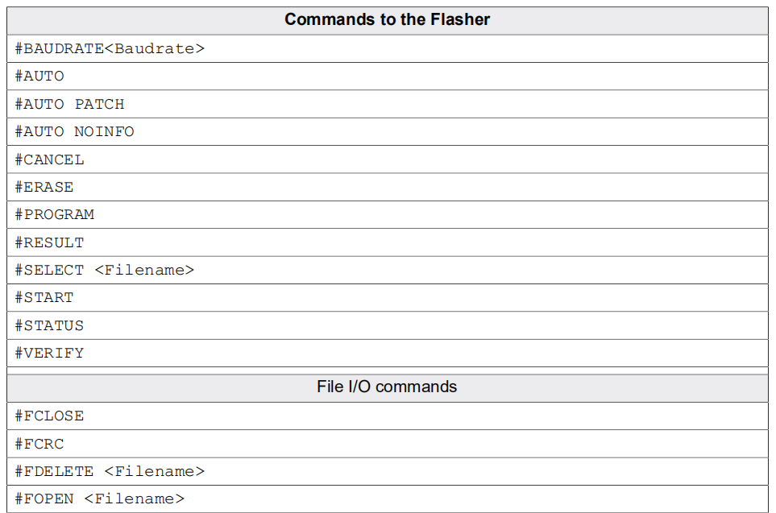Viewport: 776px width, 513px height.
Task: Select the #CANCEL command row
Action: (x=388, y=159)
